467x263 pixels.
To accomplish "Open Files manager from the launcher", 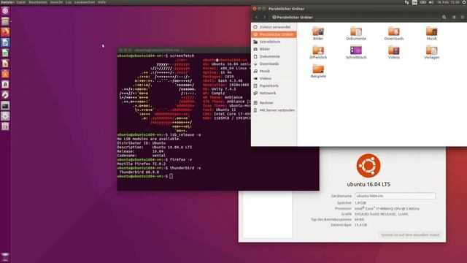I will (5, 21).
